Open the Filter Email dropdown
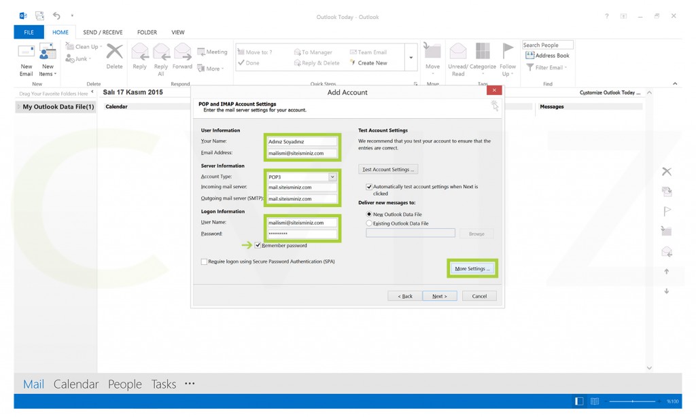 point(547,67)
